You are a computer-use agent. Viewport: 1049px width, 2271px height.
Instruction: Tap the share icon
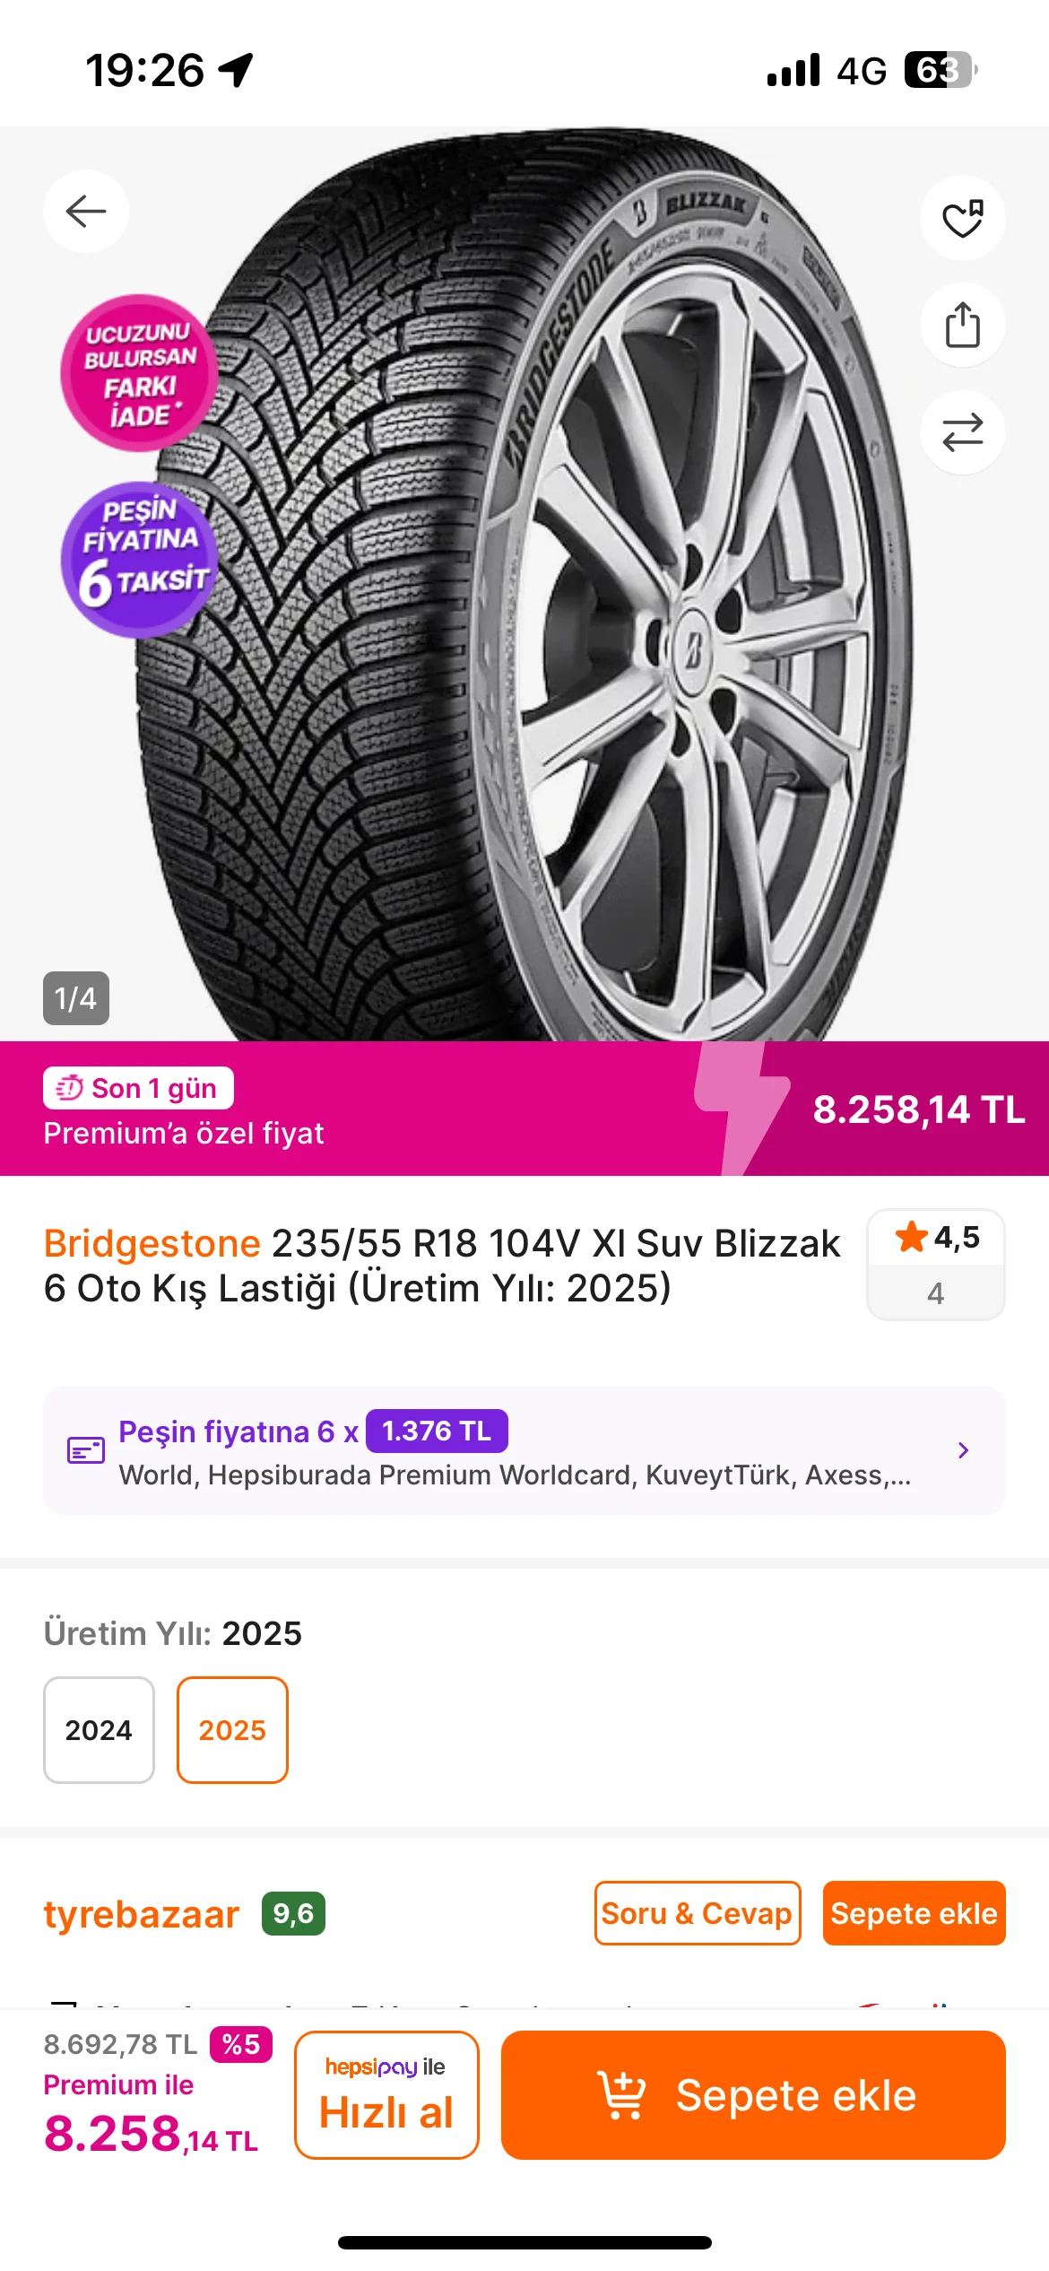click(x=962, y=325)
